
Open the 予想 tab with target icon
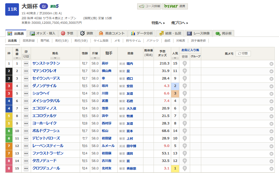tap(68, 33)
